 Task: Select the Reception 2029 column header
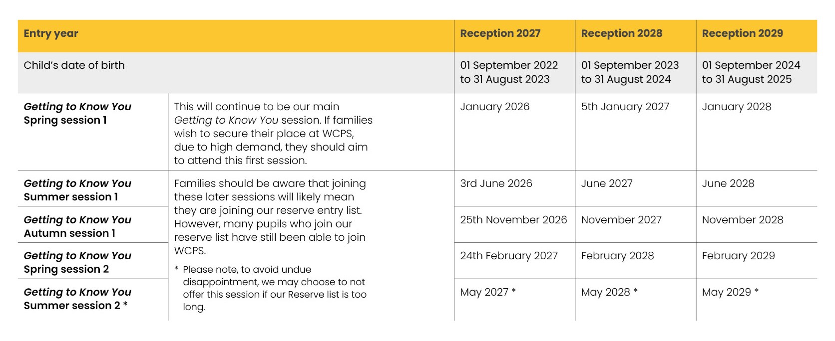757,36
